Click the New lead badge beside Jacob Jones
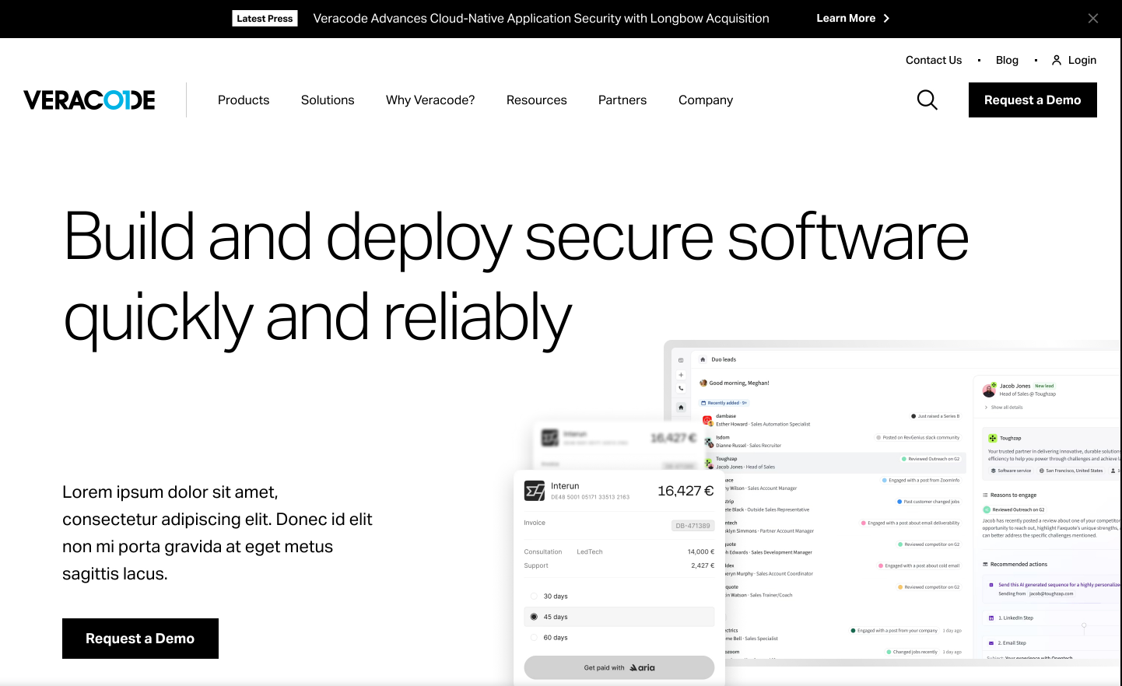Image resolution: width=1122 pixels, height=686 pixels. click(x=1044, y=386)
